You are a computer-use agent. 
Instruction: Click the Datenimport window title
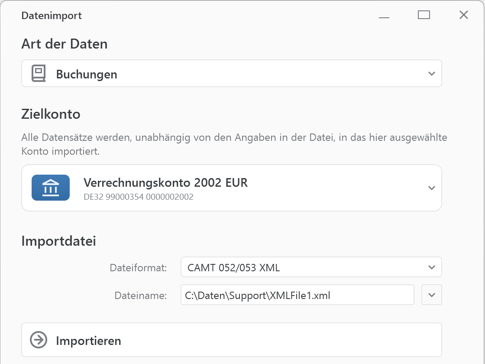coord(51,15)
